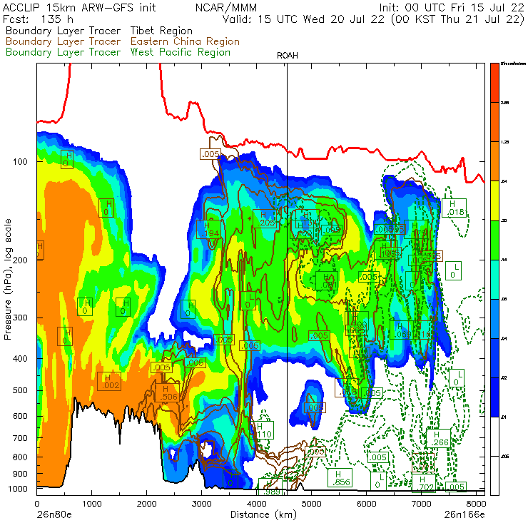Click the darkest blue colorbar segment above .01
The width and height of the screenshot is (528, 528).
[x=494, y=397]
